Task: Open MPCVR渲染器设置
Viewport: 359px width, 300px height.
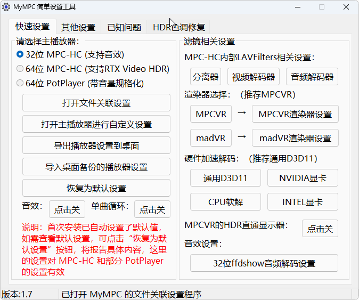Action: click(x=295, y=114)
